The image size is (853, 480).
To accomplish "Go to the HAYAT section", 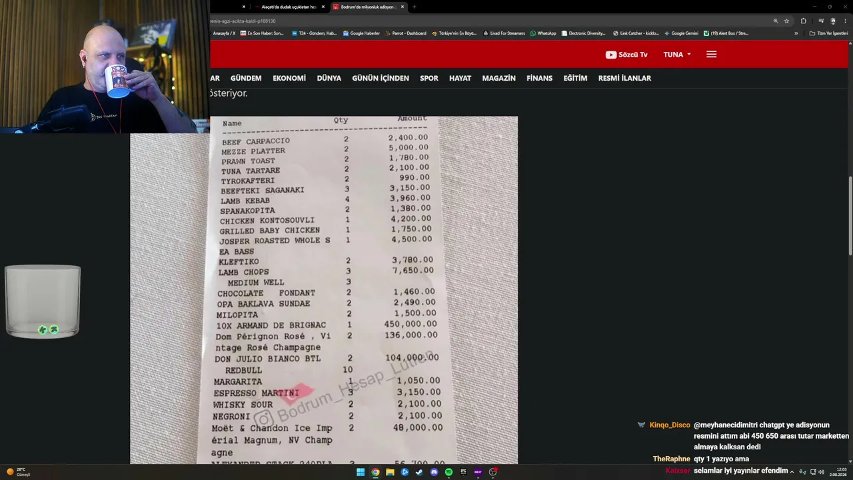I will click(460, 78).
